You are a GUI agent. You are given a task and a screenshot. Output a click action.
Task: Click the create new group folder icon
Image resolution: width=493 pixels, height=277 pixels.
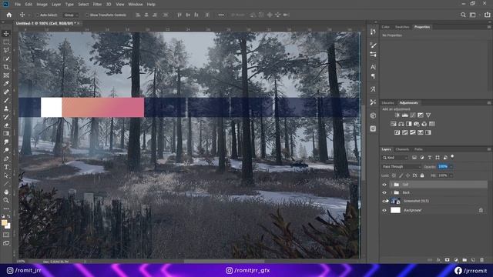pos(464,260)
